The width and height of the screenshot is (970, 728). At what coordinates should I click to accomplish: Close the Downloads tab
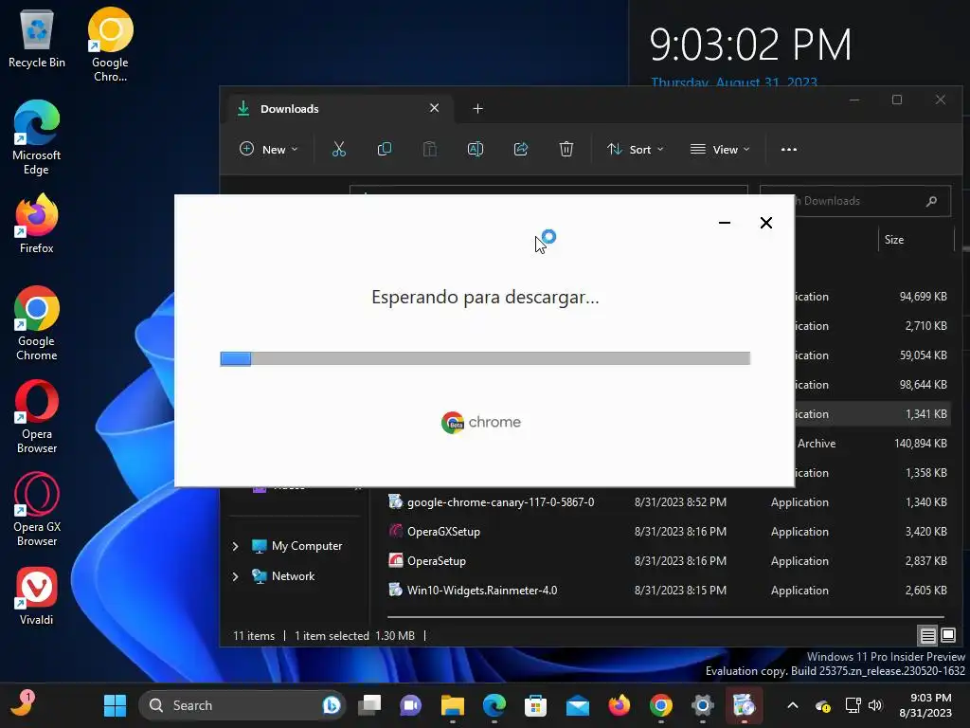434,108
